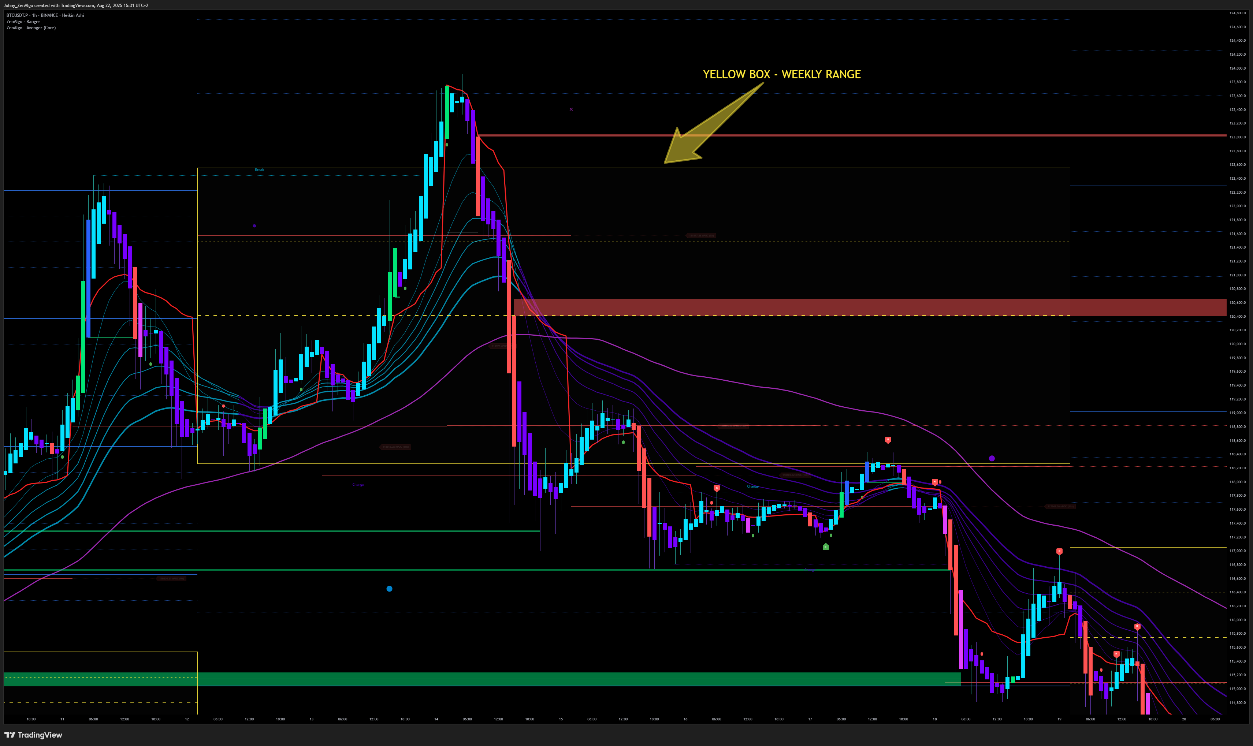
Task: Click the BTCUSDT.P 1h BINANCE symbol title
Action: point(45,15)
